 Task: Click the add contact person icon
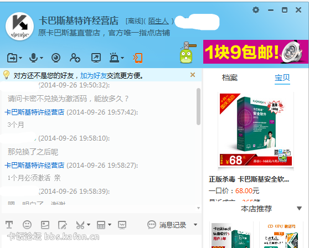(75, 58)
